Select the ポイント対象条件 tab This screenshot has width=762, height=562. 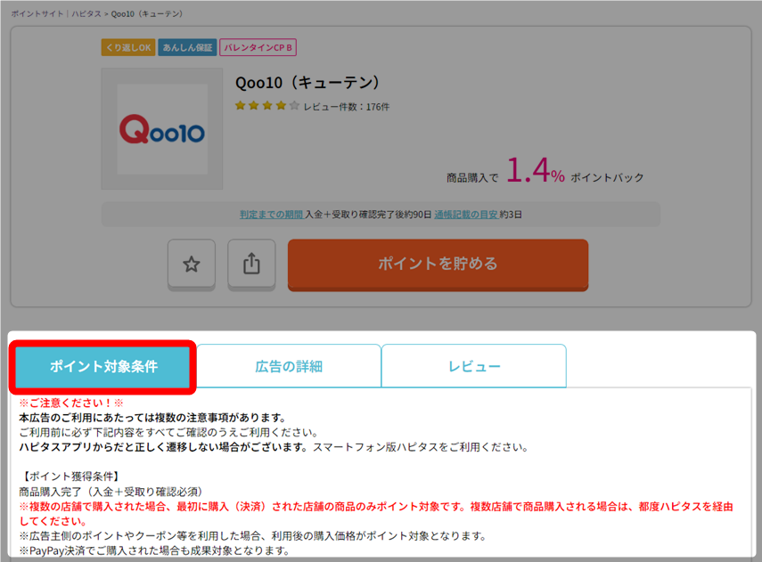103,366
